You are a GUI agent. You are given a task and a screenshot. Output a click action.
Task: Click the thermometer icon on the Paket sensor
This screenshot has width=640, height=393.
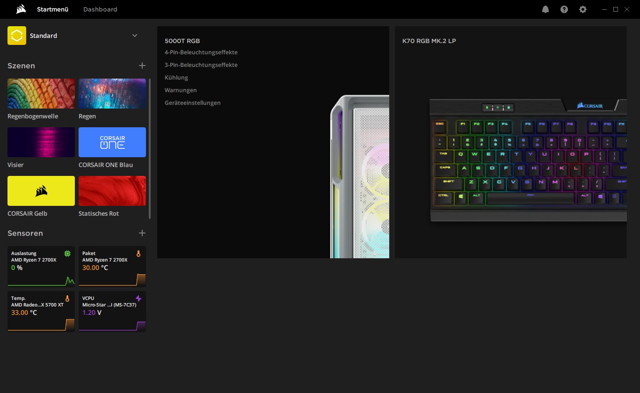pos(138,254)
